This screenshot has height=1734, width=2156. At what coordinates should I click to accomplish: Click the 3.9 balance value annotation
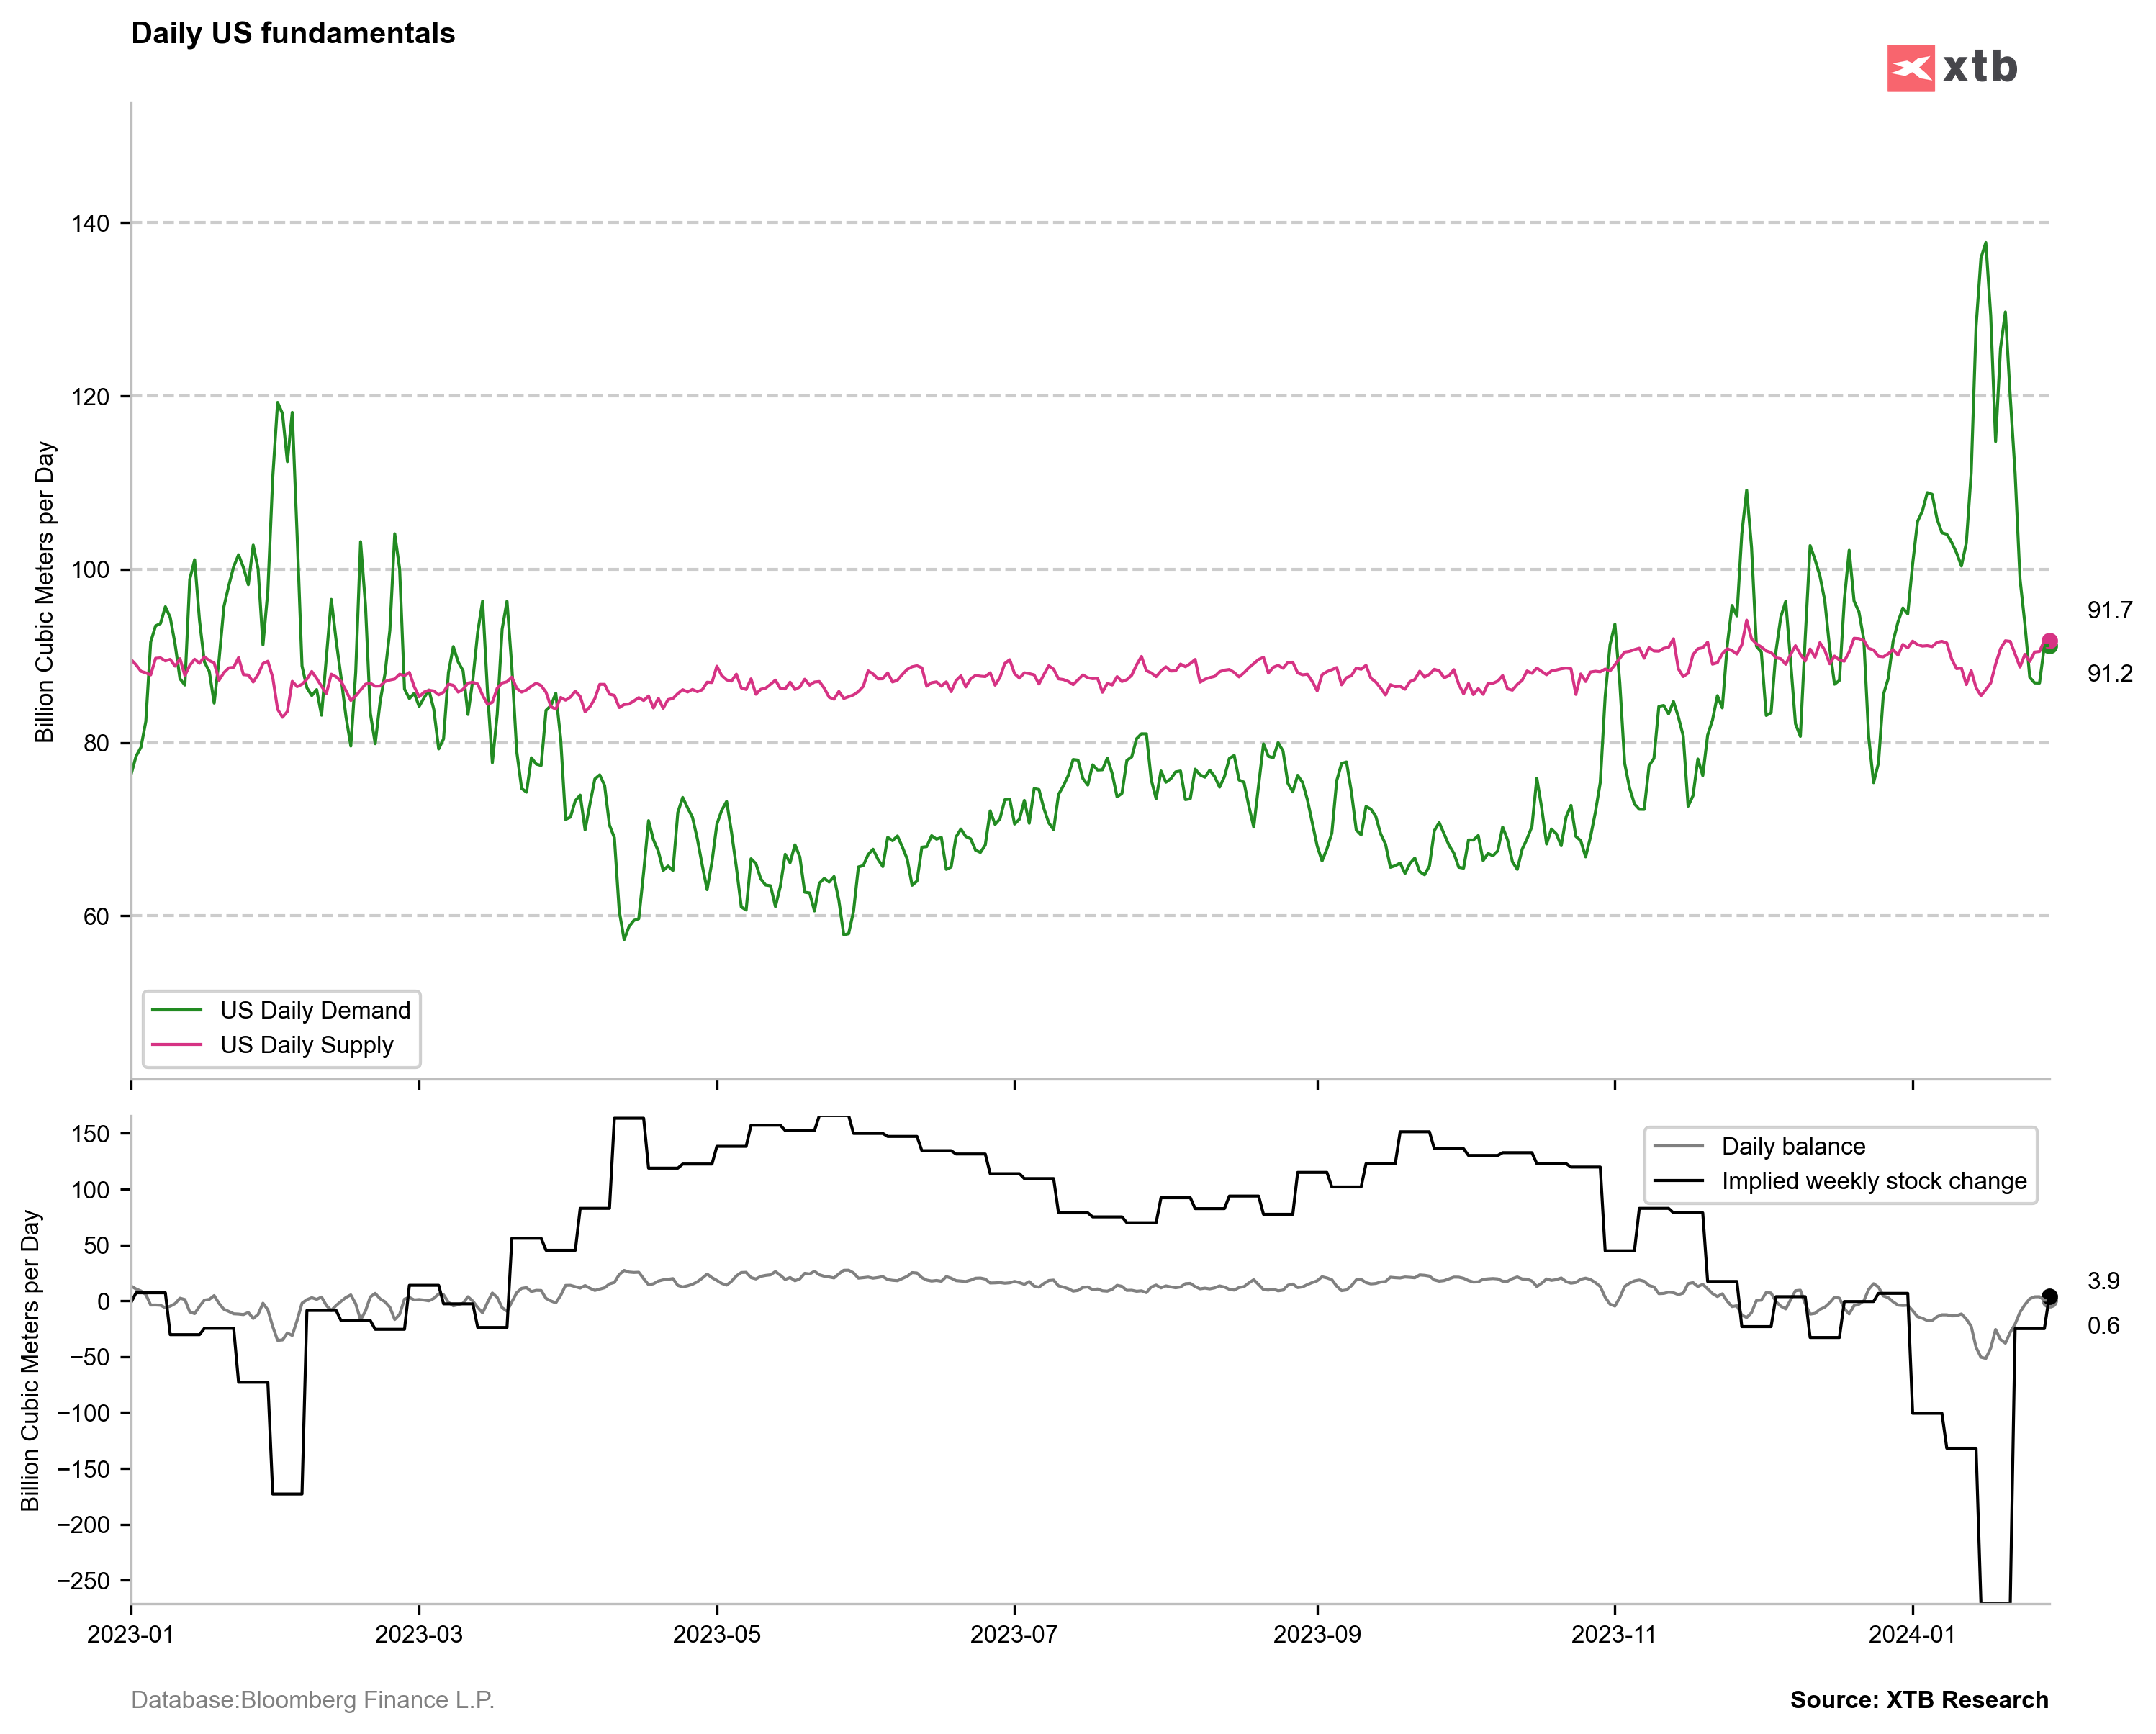tap(2103, 1281)
